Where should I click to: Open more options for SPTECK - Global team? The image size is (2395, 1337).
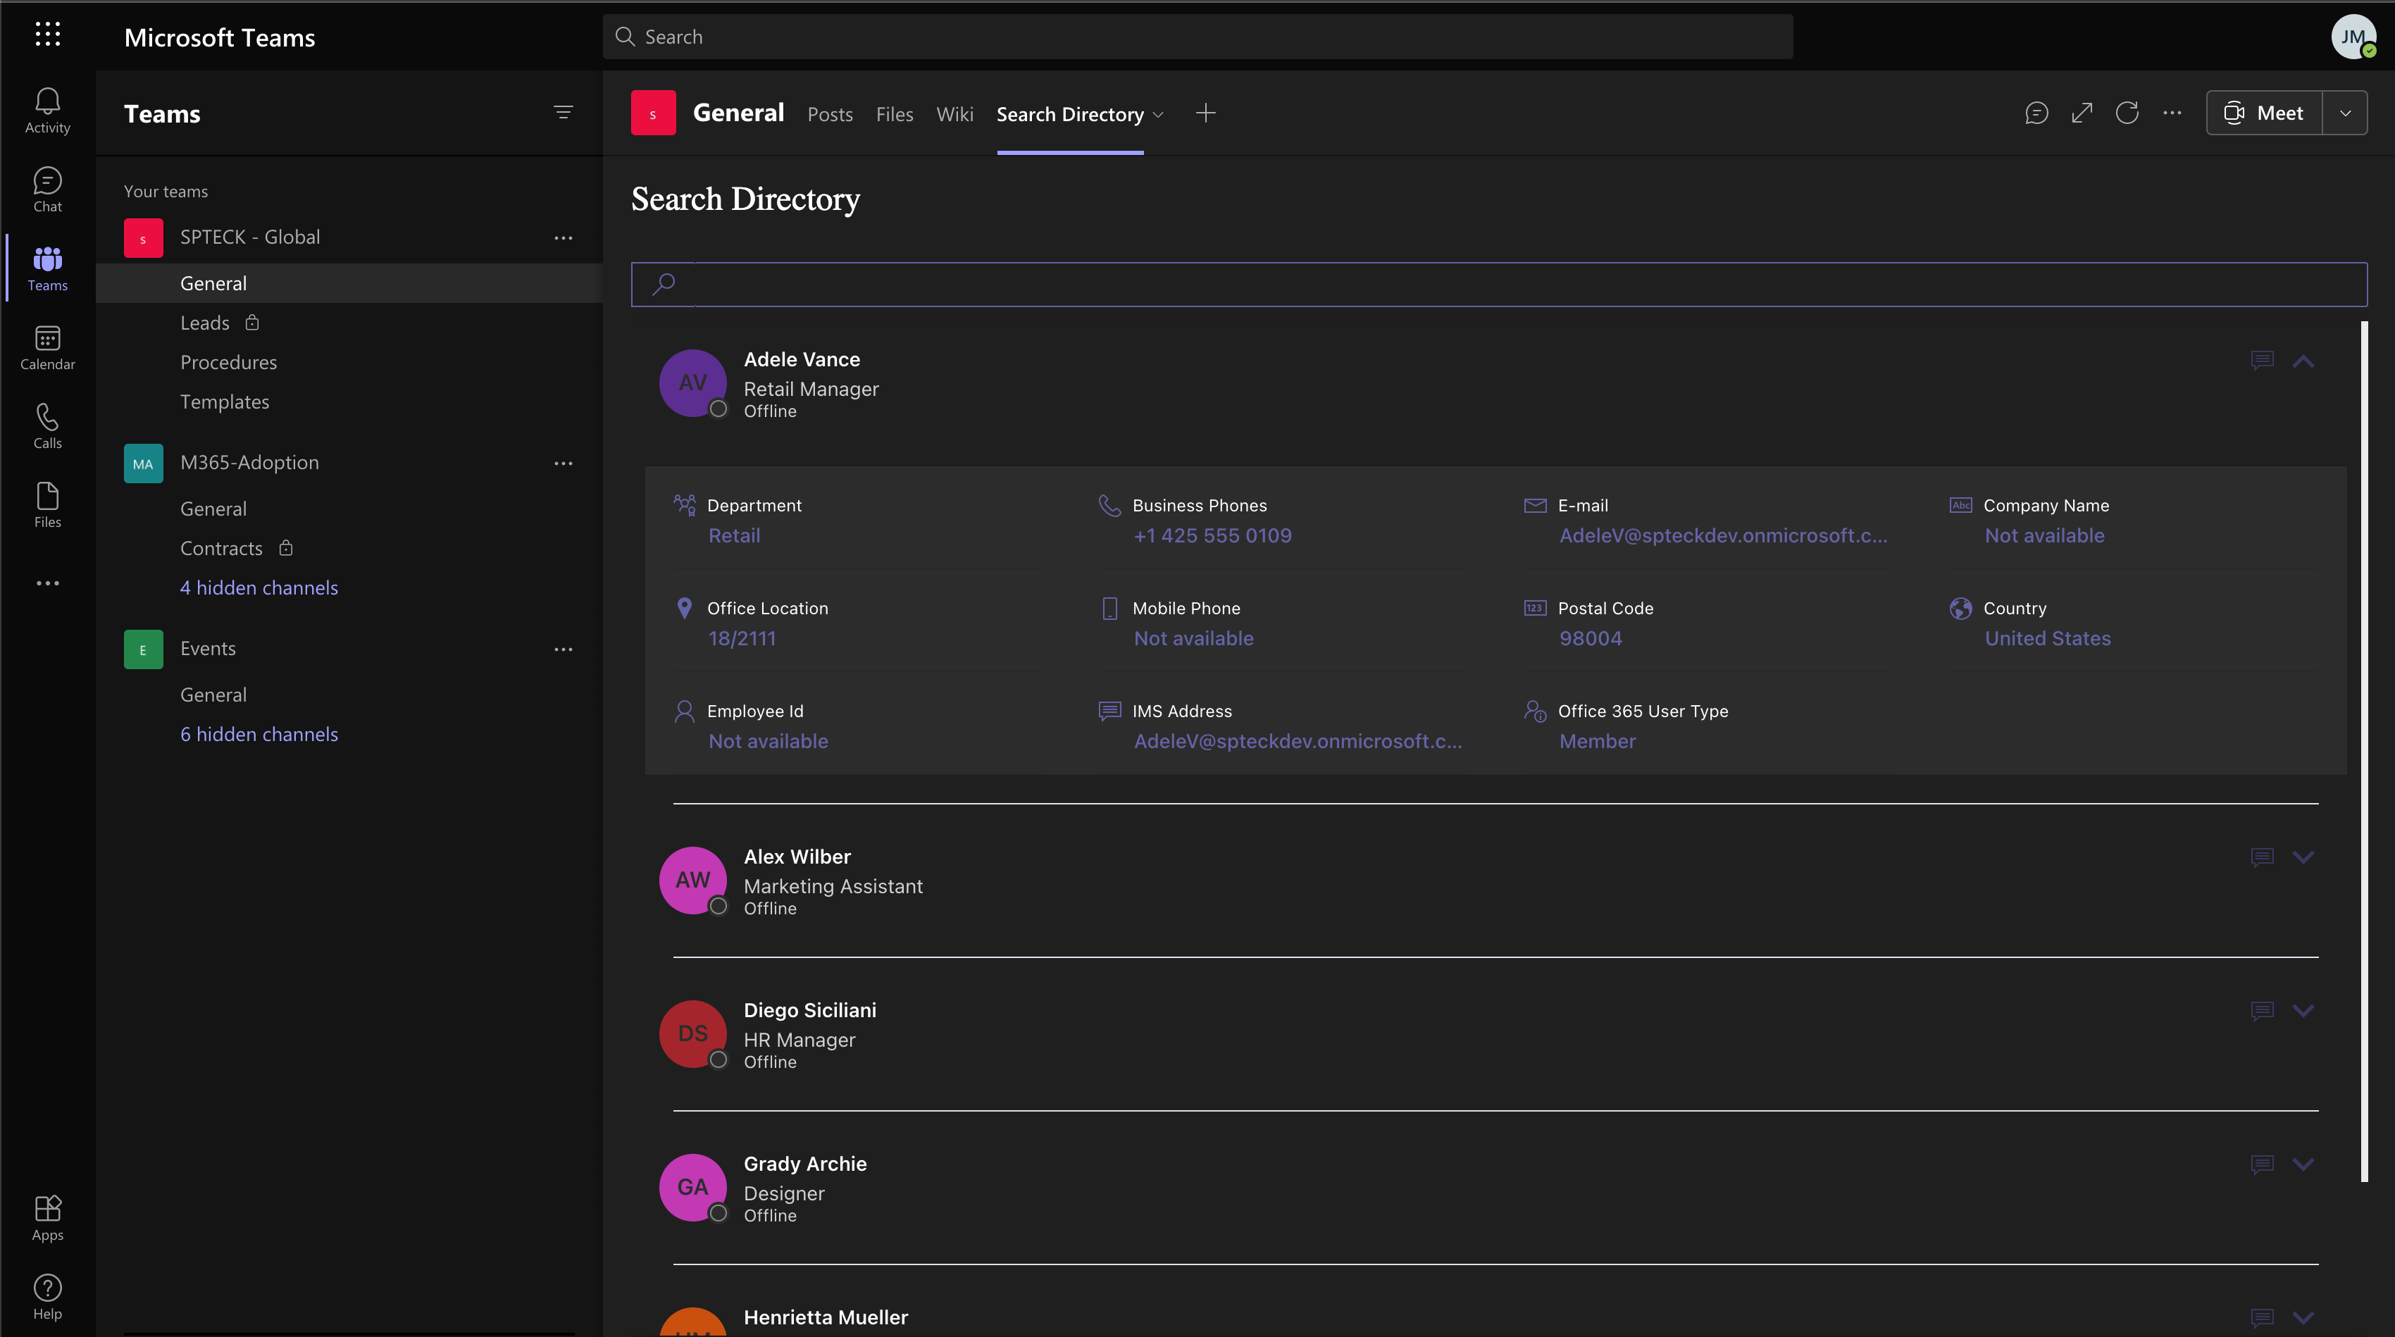click(563, 238)
